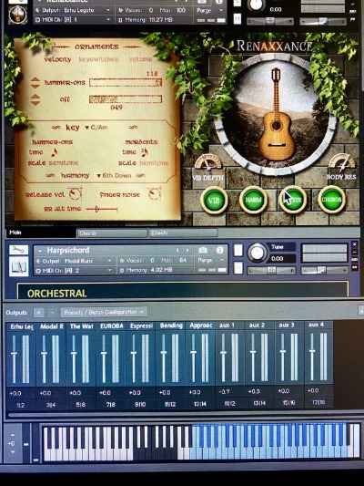Click the aux 1 channel label
This screenshot has width=364, height=486.
click(x=227, y=326)
